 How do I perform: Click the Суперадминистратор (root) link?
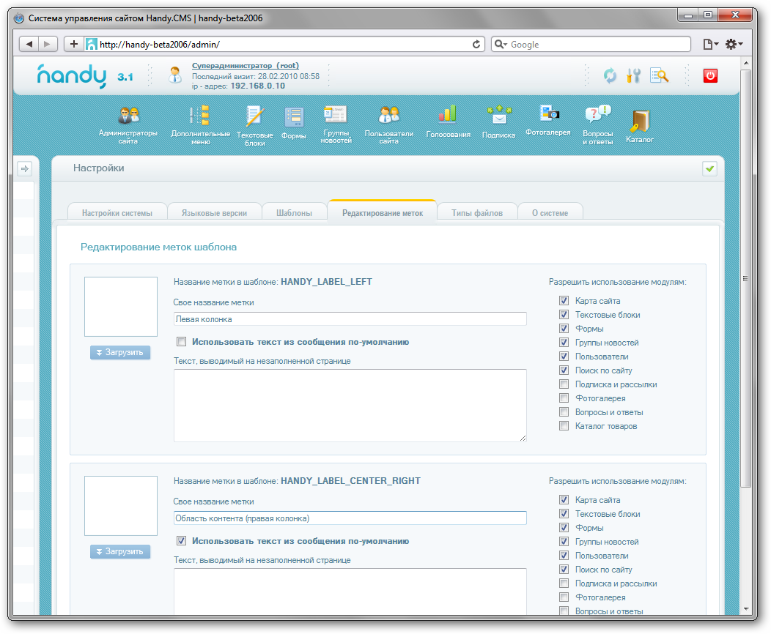click(245, 66)
